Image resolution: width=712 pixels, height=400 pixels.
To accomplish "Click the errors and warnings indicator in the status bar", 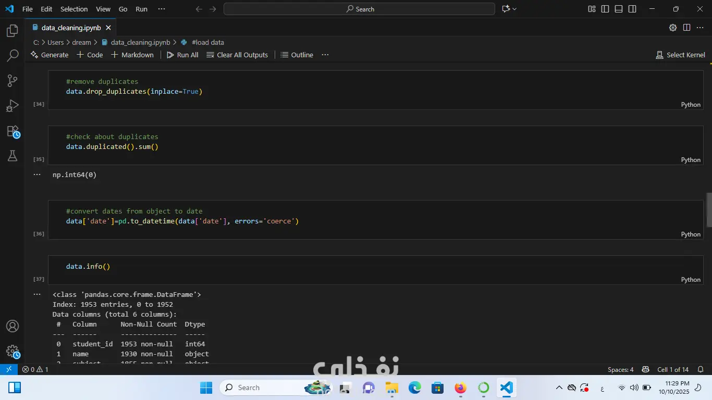I will click(35, 369).
